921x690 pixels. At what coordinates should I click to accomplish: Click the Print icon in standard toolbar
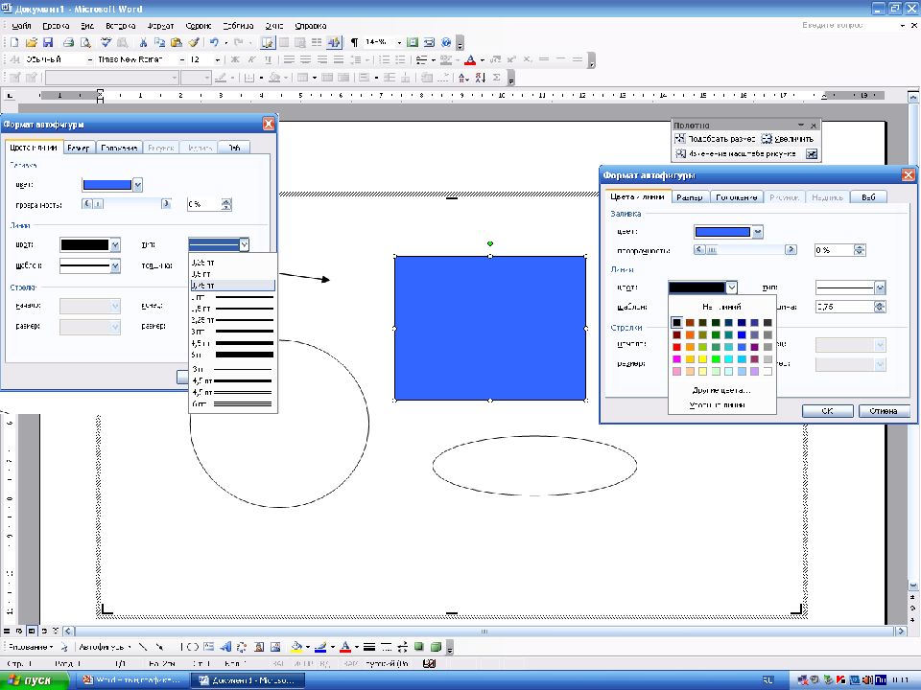[x=69, y=42]
